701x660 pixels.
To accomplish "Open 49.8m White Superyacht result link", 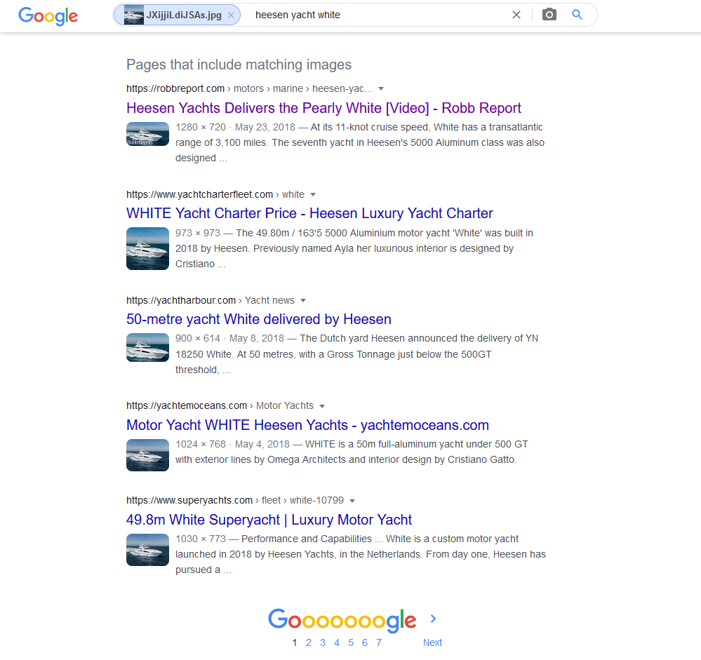I will pyautogui.click(x=269, y=520).
